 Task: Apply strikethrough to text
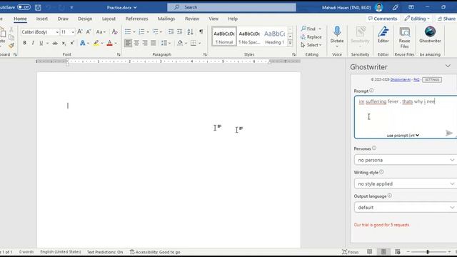click(55, 43)
